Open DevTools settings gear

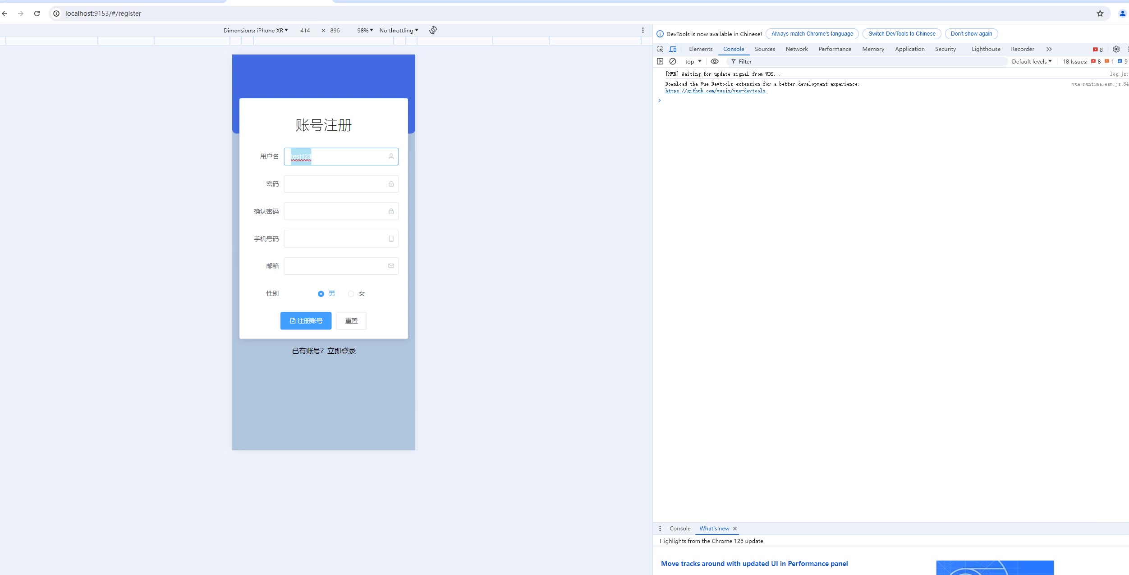click(1116, 49)
